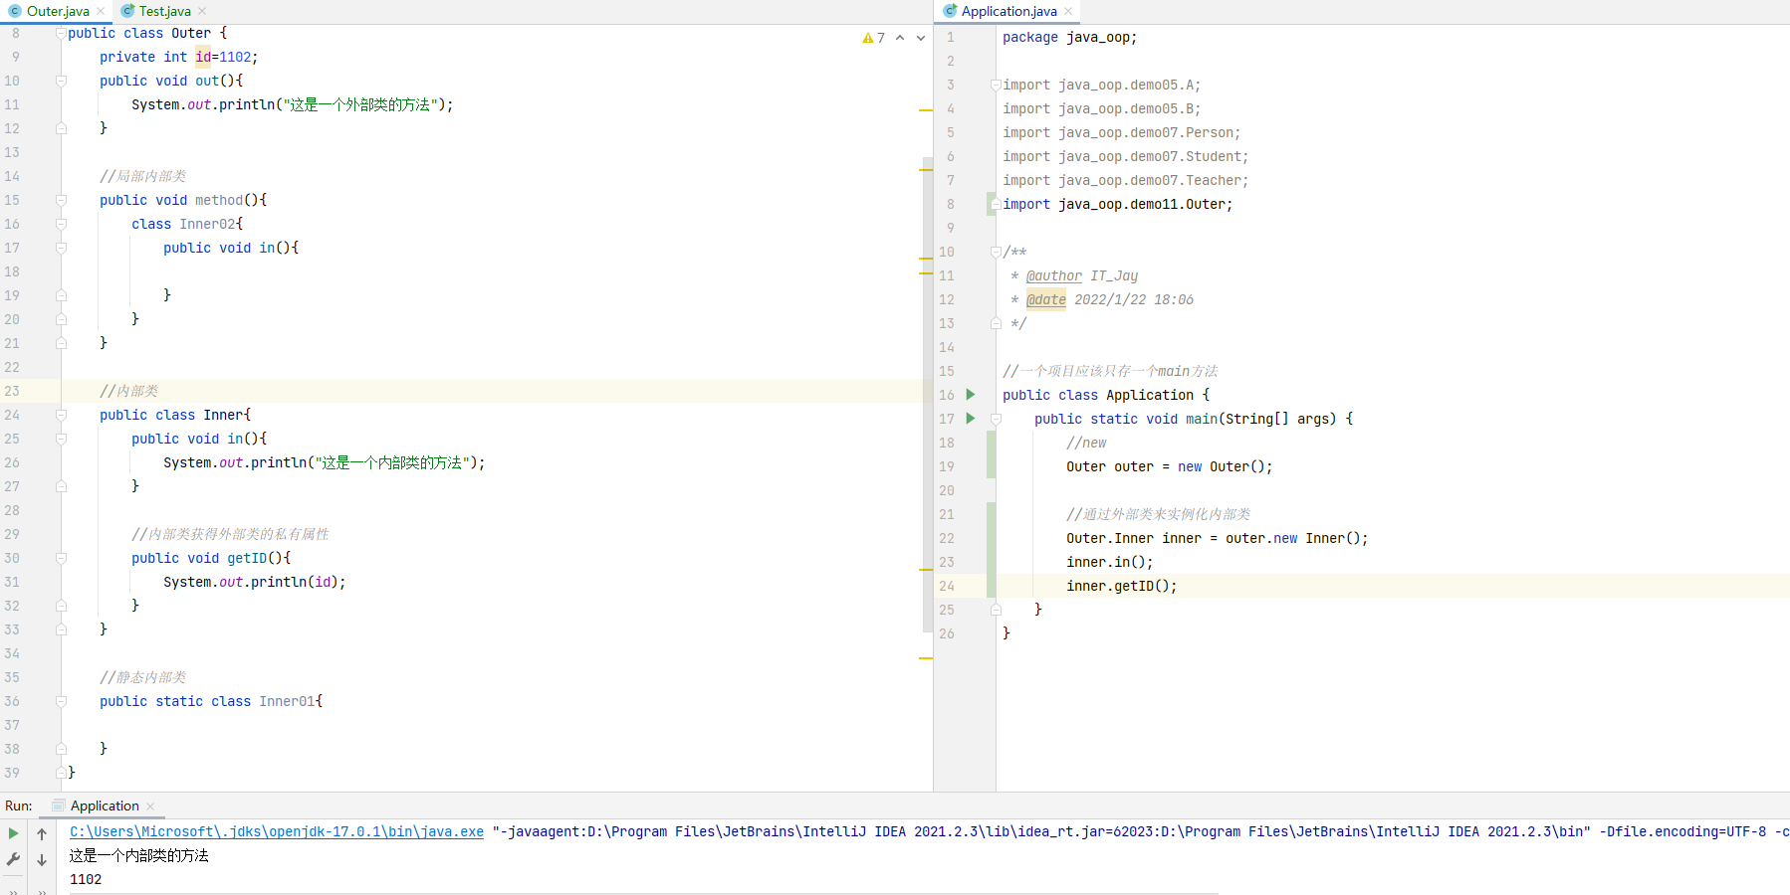Click the private int id=1102 declaration
Image resolution: width=1790 pixels, height=895 pixels.
coord(178,57)
